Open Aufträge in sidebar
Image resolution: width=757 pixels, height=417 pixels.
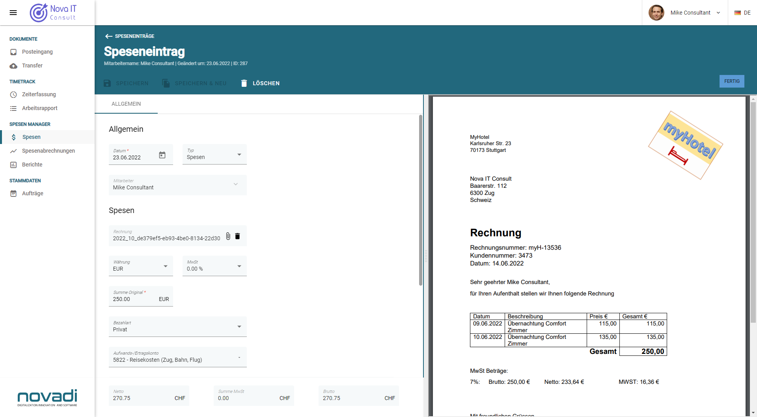[47, 194]
